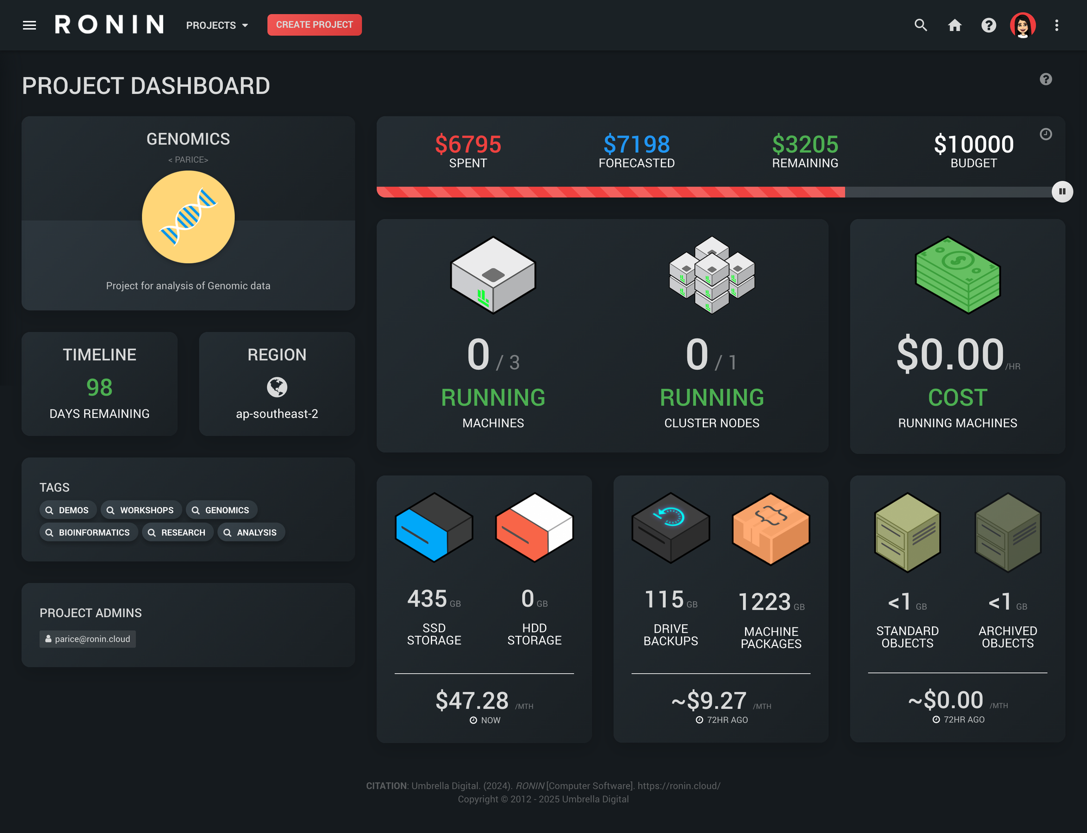This screenshot has width=1087, height=833.
Task: Open the top bar help icon
Action: pyautogui.click(x=988, y=25)
